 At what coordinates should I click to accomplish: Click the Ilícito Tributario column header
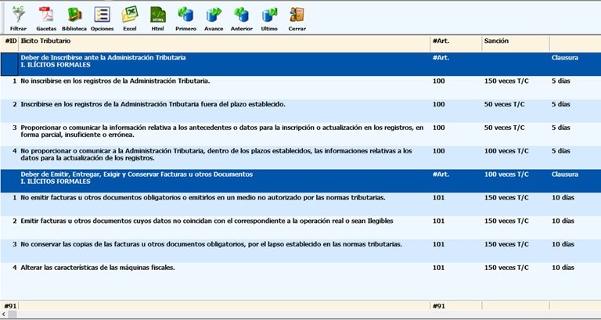(x=223, y=40)
